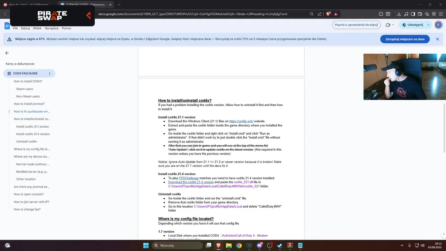Click Download the cod4x 21.4 version link
446x251 pixels.
coord(191,182)
